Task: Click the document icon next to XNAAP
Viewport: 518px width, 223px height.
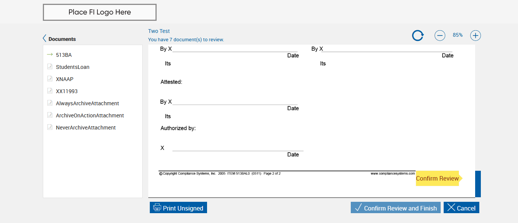Action: (50, 79)
